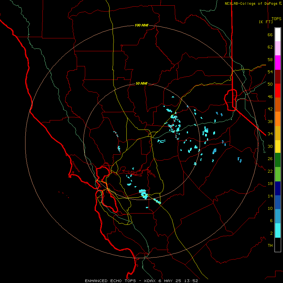Click the 100 NMI range ring label

[x=141, y=25]
